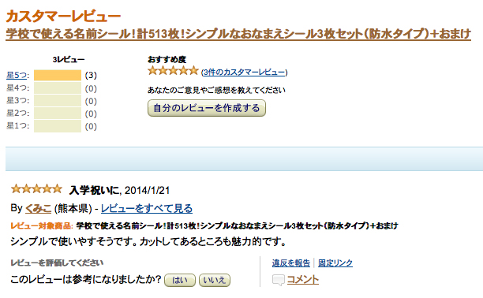This screenshot has width=483, height=298.
Task: Click the orange 5-star histogram bar
Action: pyautogui.click(x=58, y=76)
